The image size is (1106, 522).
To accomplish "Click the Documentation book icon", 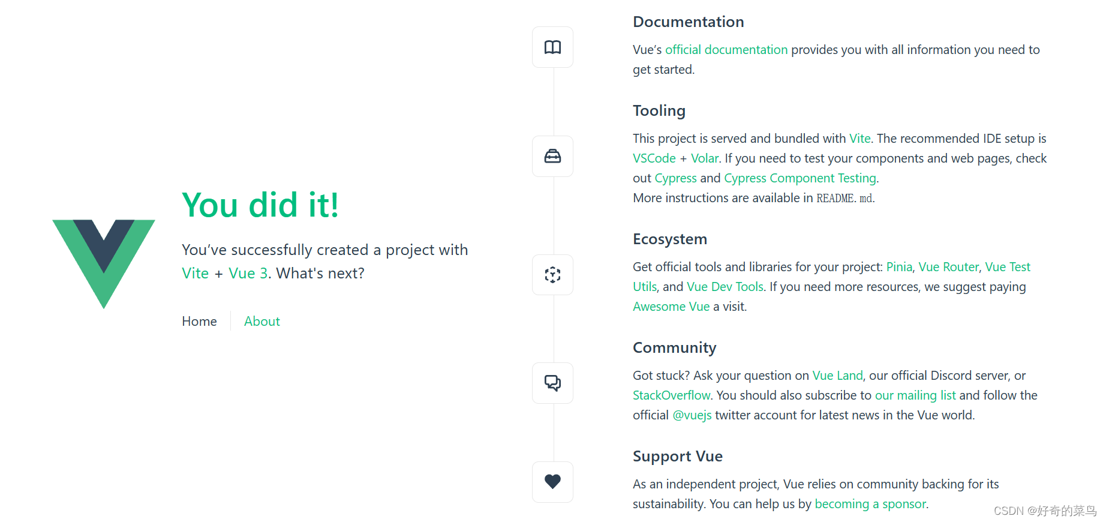I will click(x=552, y=47).
